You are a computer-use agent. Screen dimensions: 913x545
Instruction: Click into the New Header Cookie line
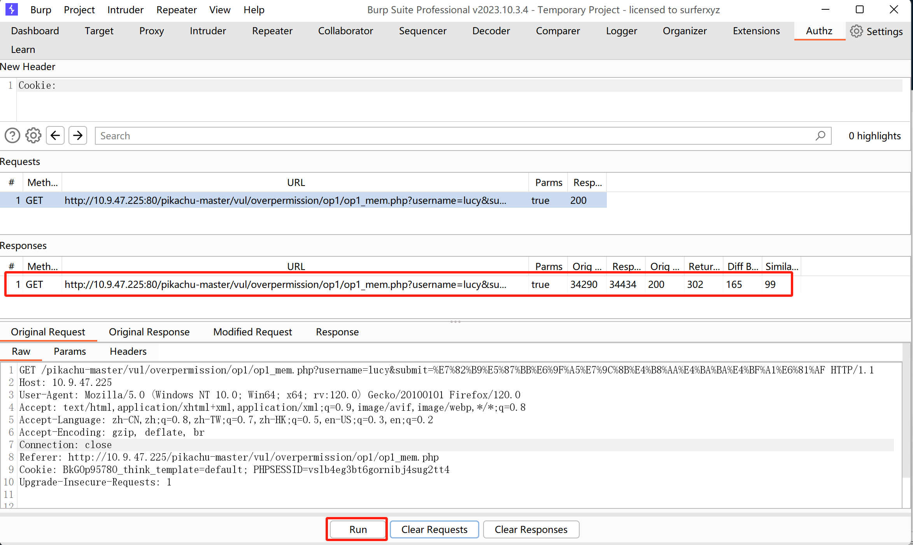point(459,85)
